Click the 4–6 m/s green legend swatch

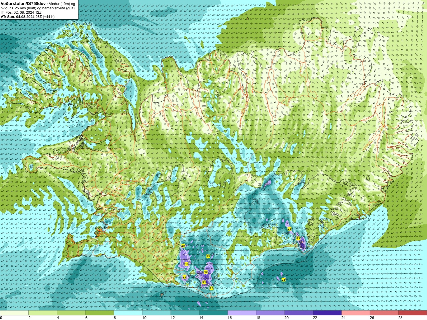tap(71, 313)
